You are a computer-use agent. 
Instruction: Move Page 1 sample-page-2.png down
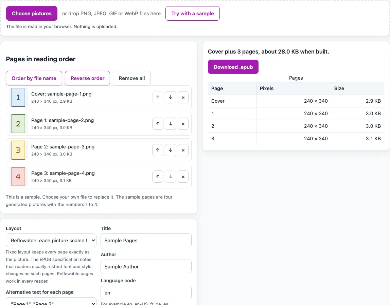pyautogui.click(x=171, y=124)
